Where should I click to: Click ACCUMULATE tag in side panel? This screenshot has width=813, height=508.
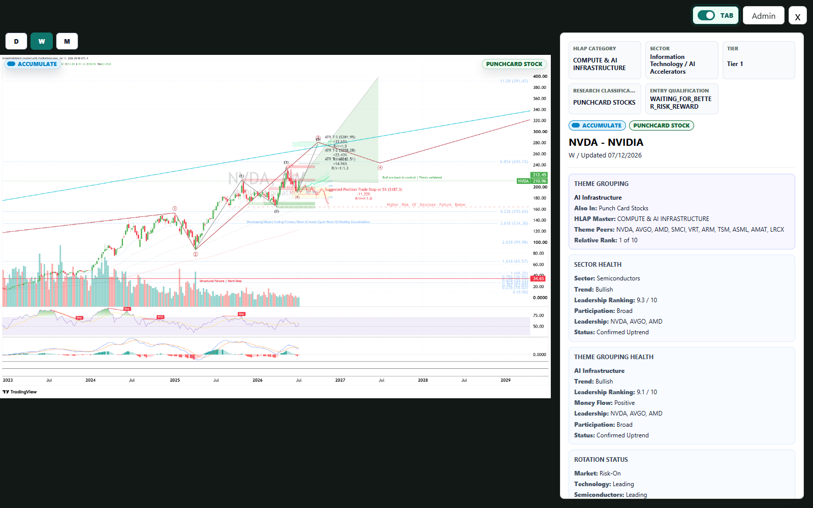pos(597,125)
